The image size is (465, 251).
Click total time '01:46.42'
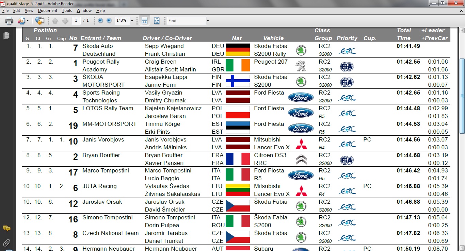pos(408,170)
